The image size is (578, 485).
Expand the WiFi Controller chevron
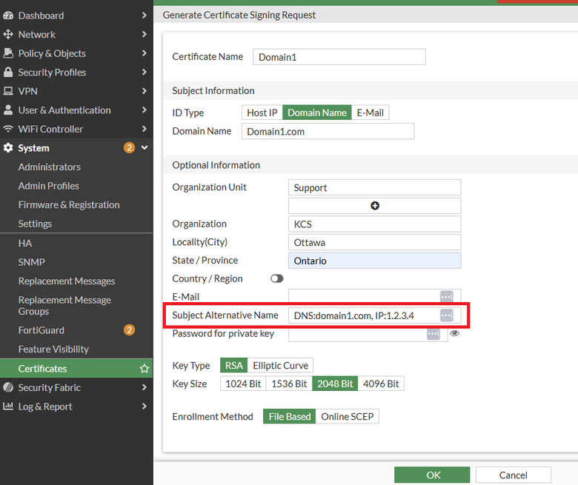[x=144, y=129]
